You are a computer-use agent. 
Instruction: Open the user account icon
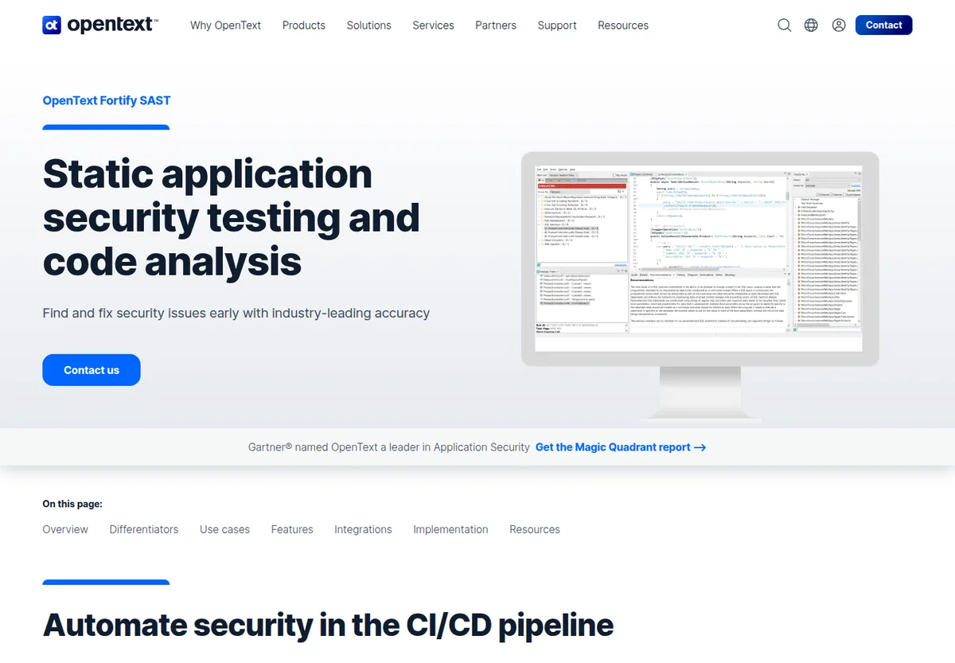(x=839, y=25)
